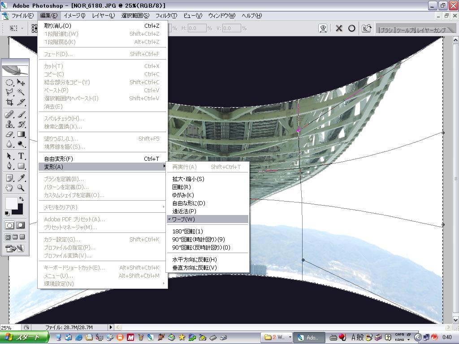Switch to Quick Mask mode

tap(21, 225)
